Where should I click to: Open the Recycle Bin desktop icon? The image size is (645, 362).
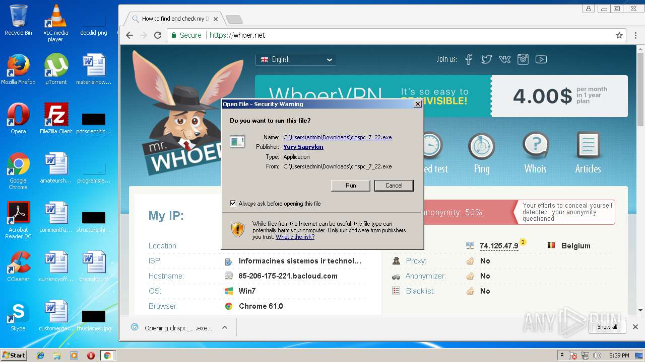pyautogui.click(x=18, y=20)
